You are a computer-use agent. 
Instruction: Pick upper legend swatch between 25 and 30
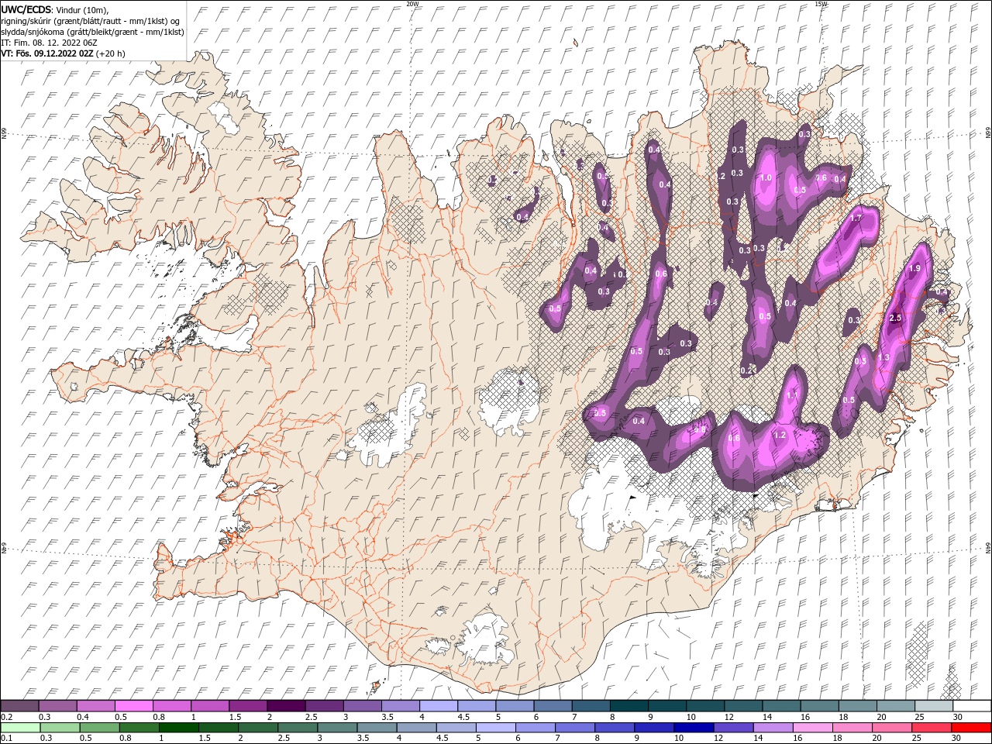pyautogui.click(x=934, y=705)
